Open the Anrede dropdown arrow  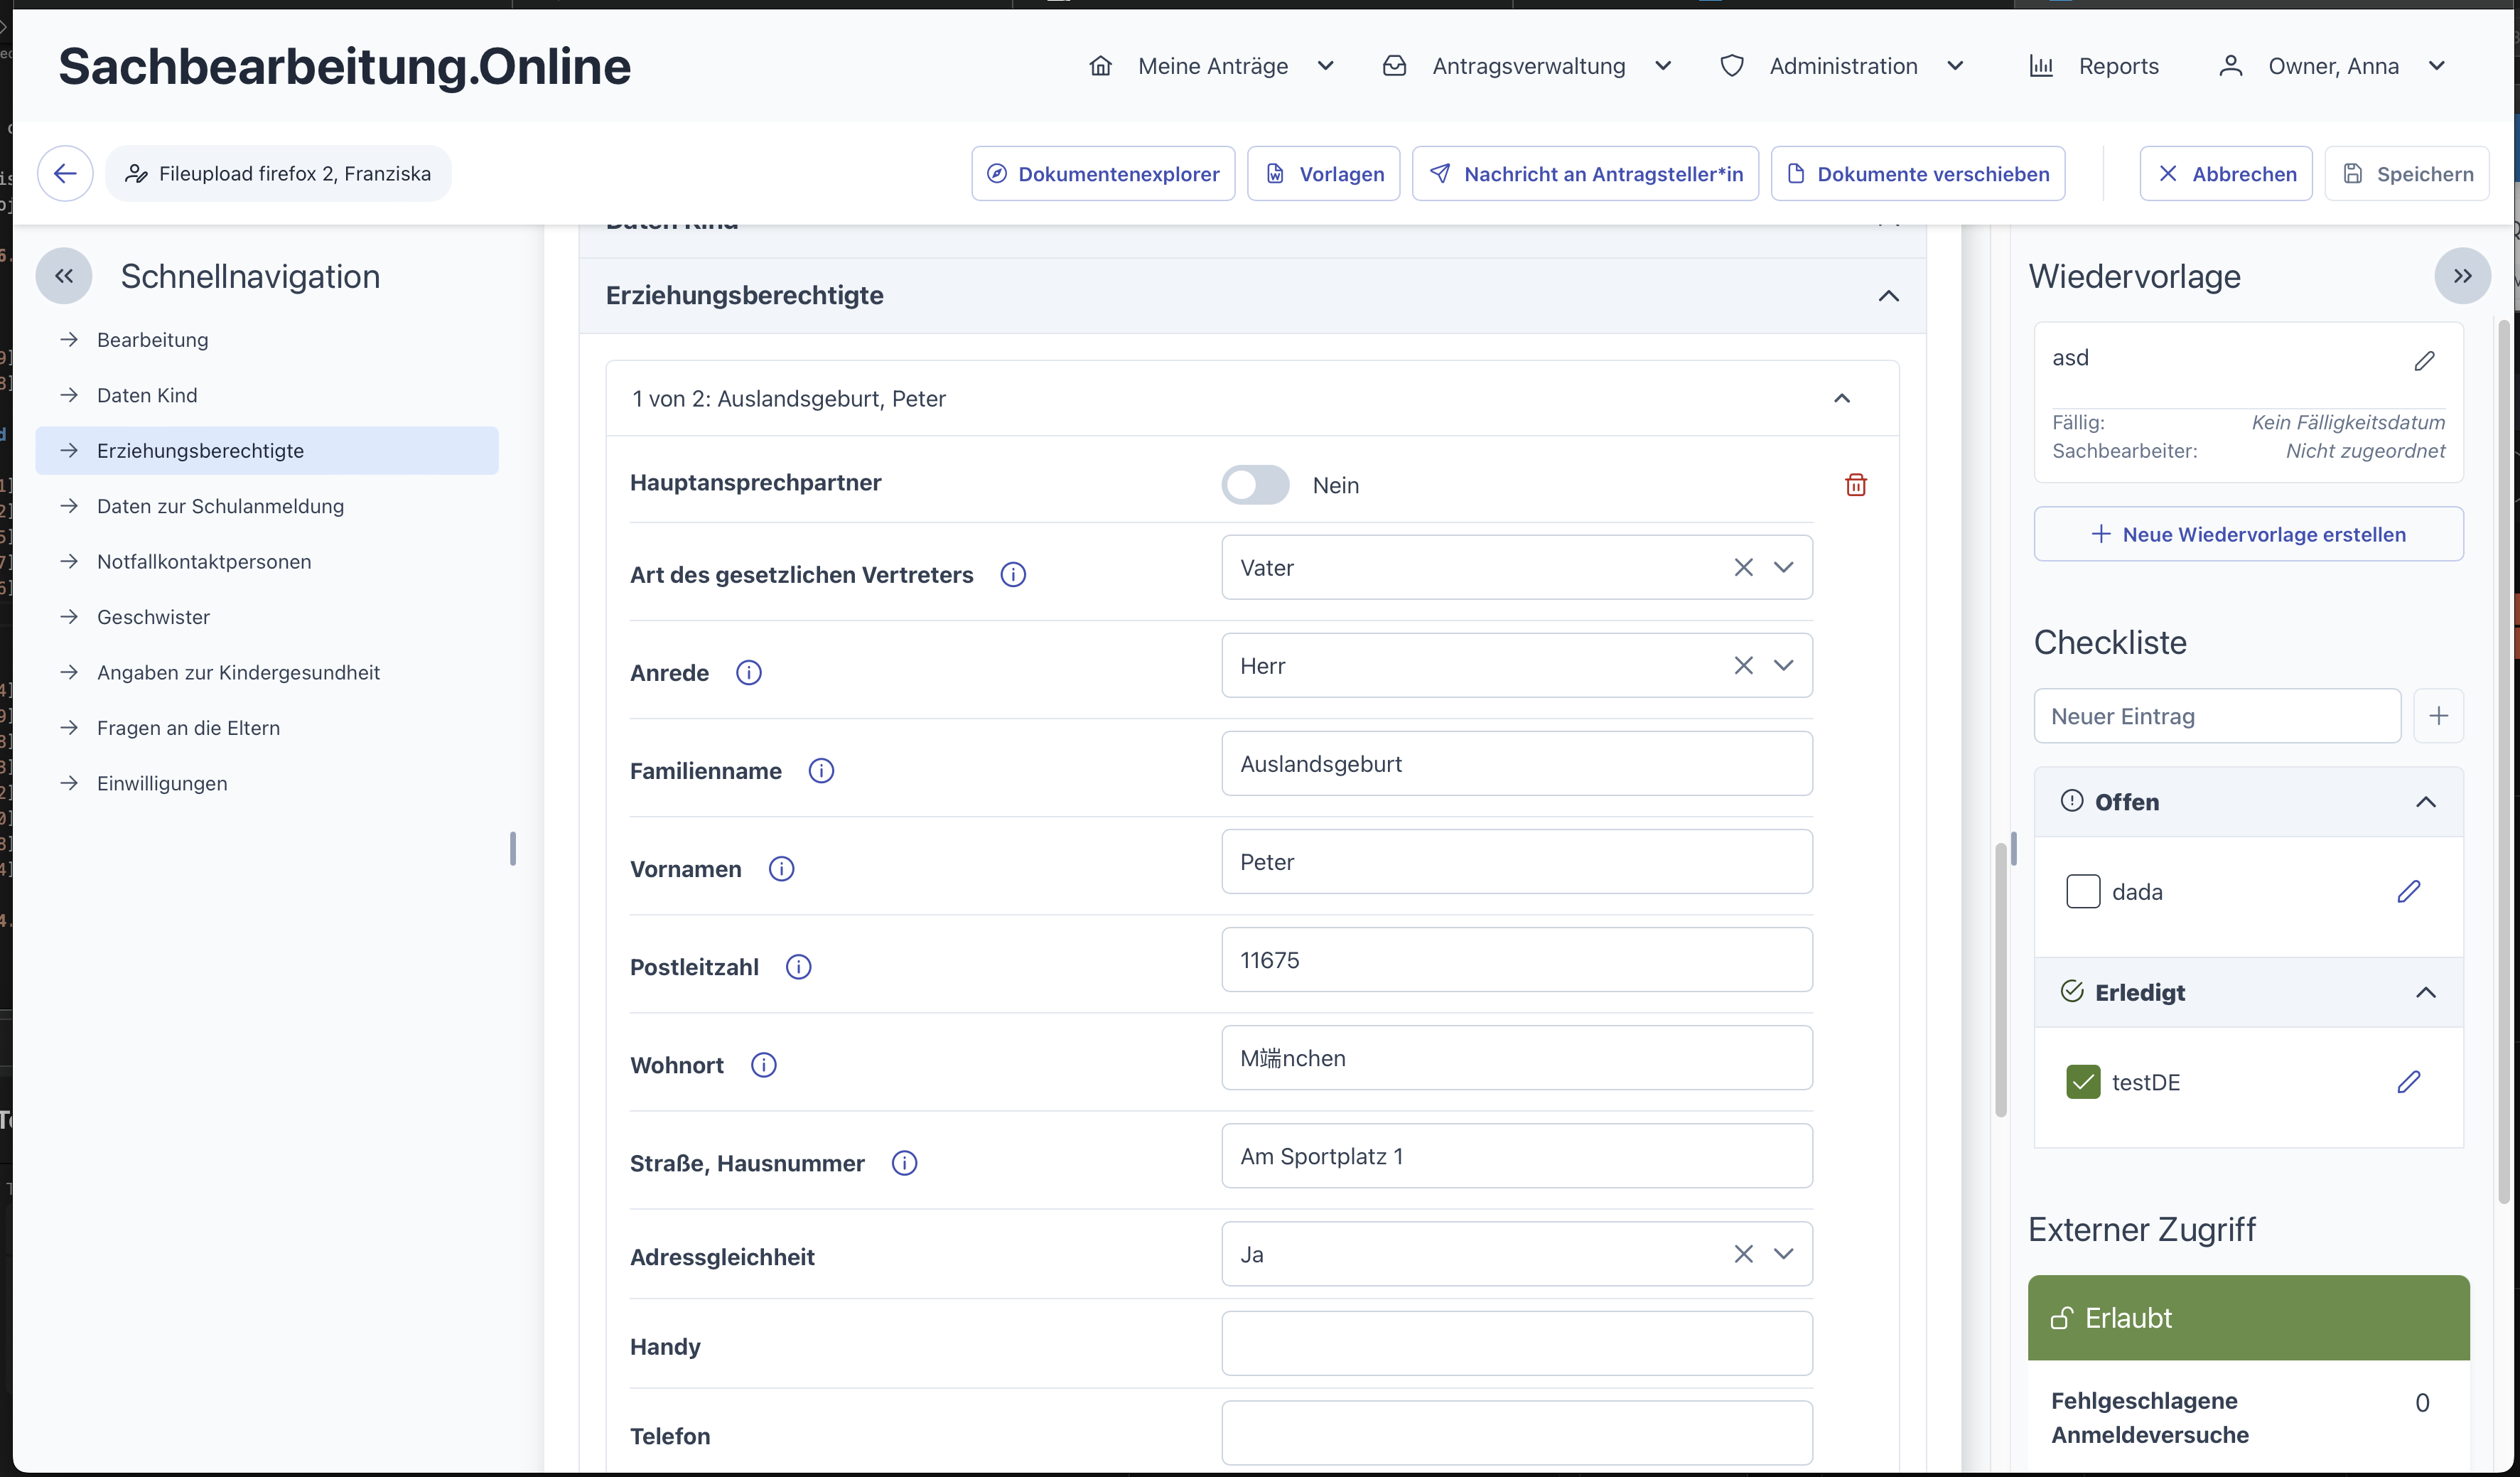tap(1783, 665)
